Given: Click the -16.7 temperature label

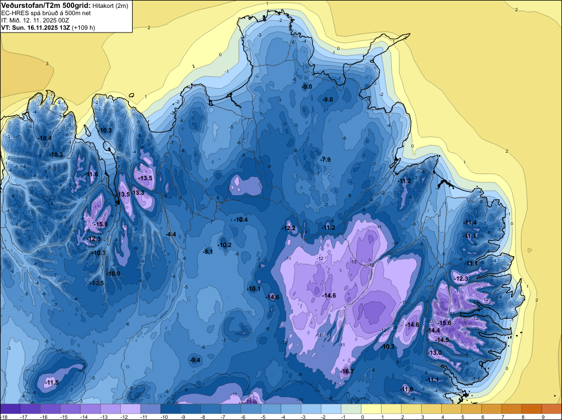Looking at the screenshot, I should 347,371.
